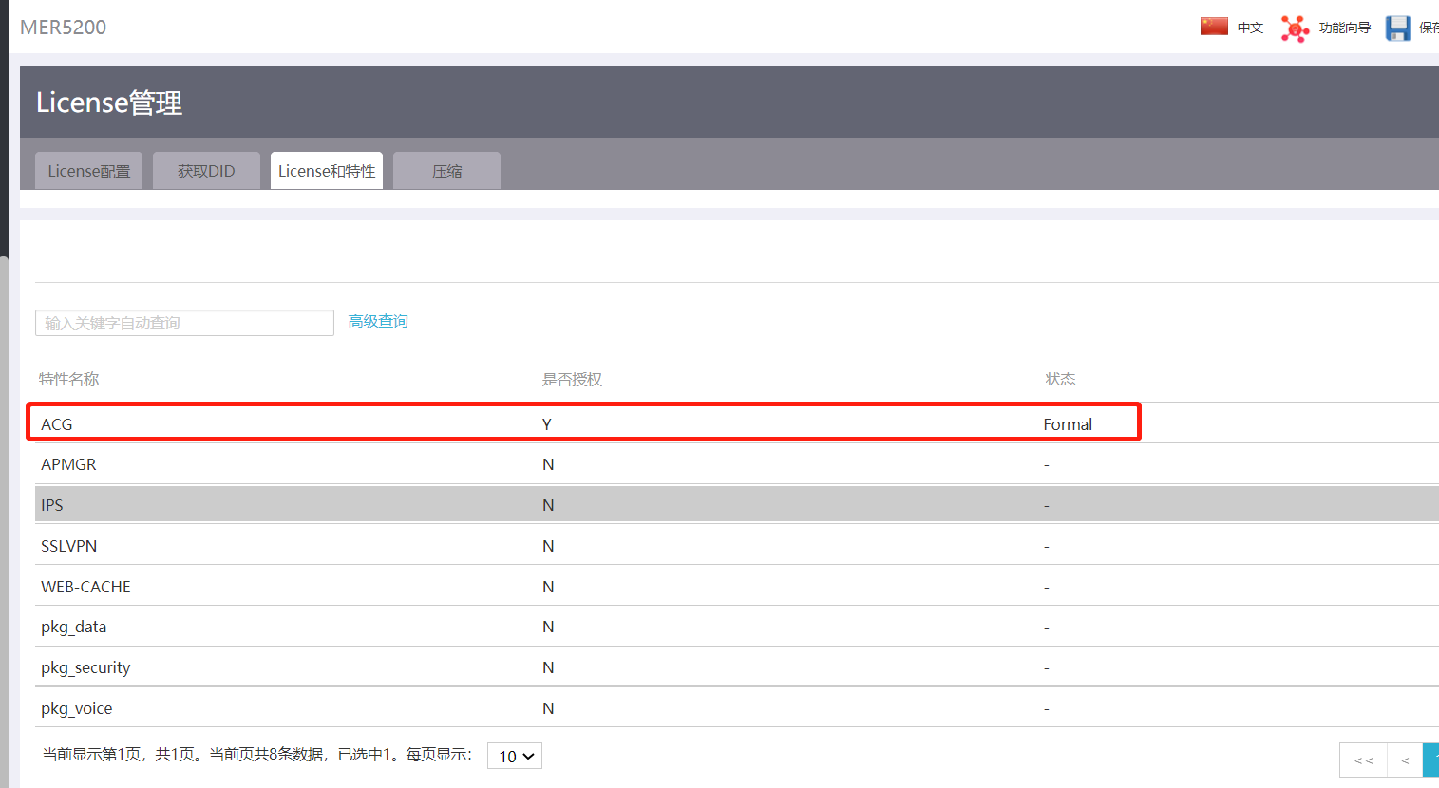Image resolution: width=1439 pixels, height=788 pixels.
Task: Go to first page with << button
Action: pos(1364,760)
